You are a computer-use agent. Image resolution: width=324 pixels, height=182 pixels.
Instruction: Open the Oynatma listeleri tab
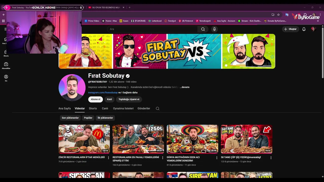point(123,108)
